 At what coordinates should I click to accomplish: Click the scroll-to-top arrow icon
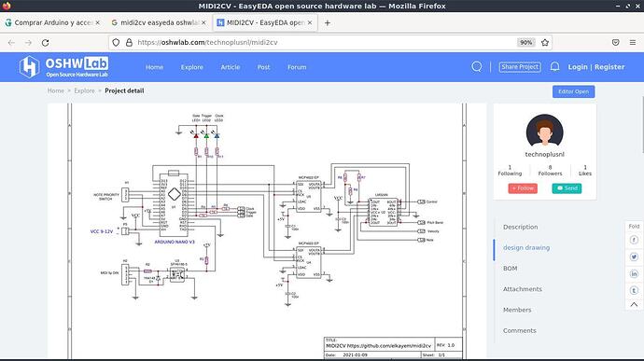pos(634,304)
